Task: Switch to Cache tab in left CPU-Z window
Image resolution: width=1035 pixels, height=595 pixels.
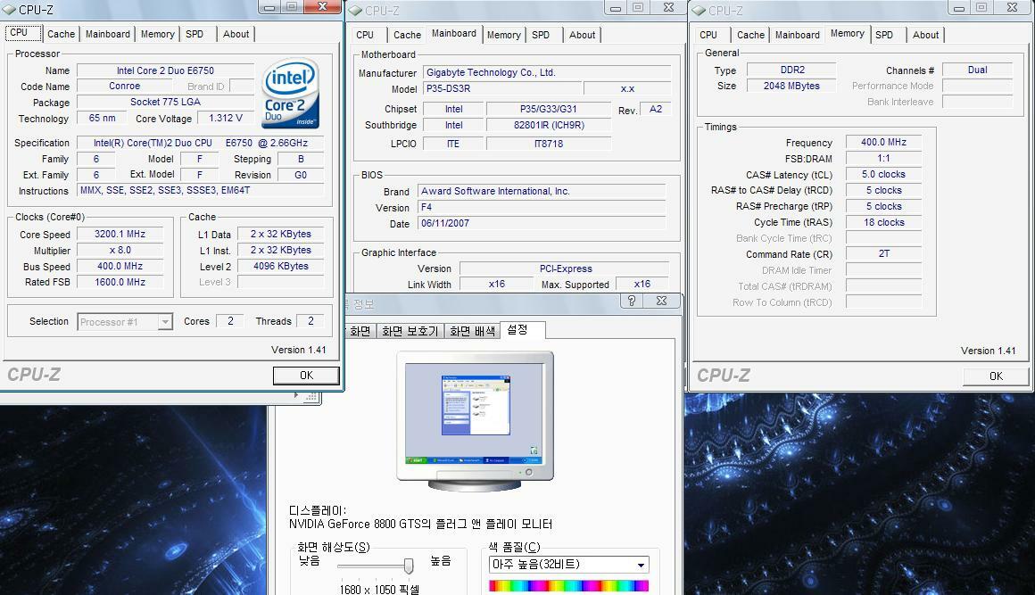Action: coord(61,34)
